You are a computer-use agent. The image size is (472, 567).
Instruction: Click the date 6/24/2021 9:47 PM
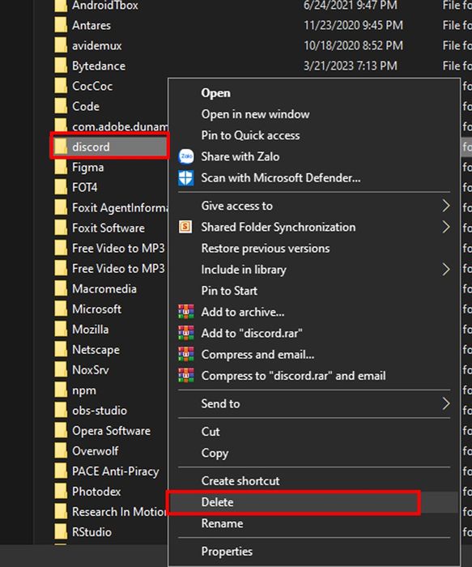[351, 5]
